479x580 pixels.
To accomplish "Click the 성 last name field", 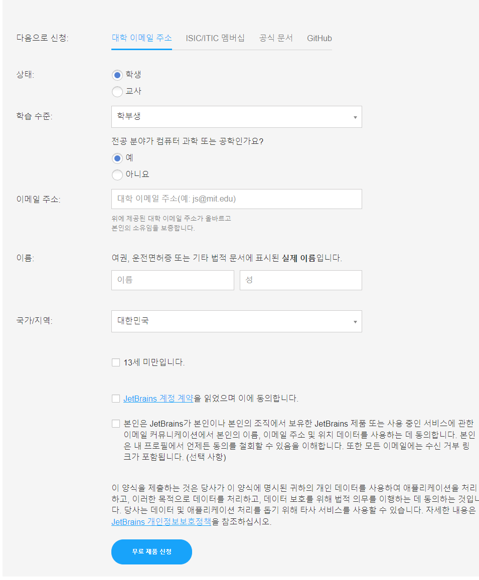I will [301, 280].
